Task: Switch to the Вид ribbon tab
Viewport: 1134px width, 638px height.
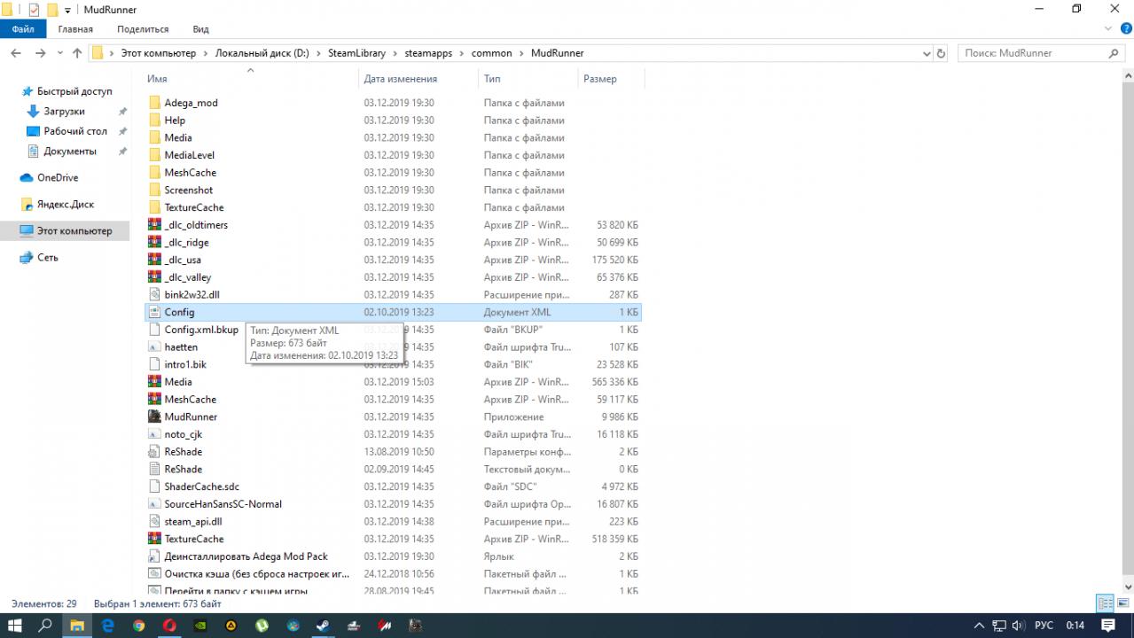Action: click(x=200, y=29)
